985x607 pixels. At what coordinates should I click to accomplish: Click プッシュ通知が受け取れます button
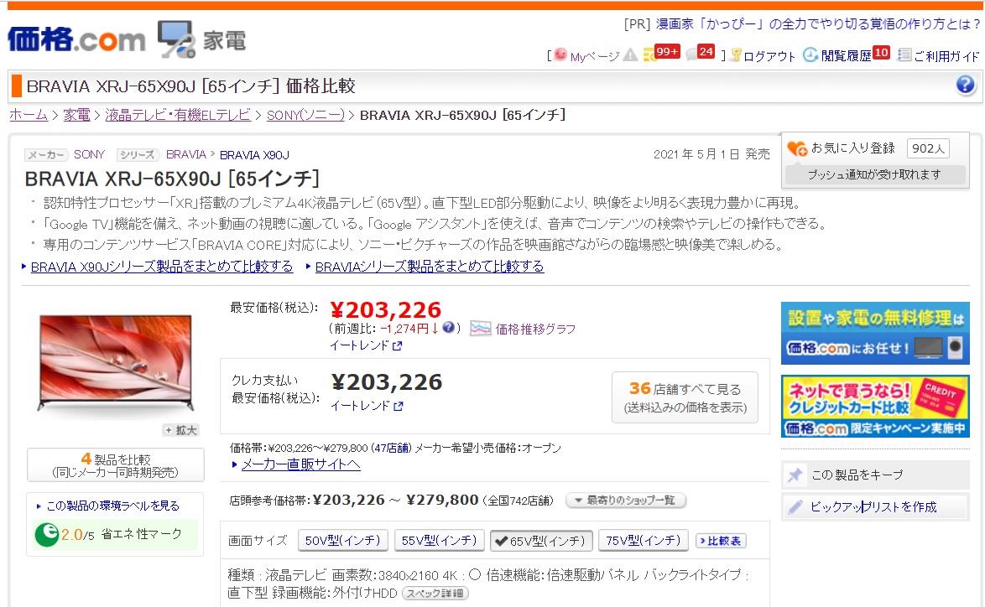tap(874, 174)
